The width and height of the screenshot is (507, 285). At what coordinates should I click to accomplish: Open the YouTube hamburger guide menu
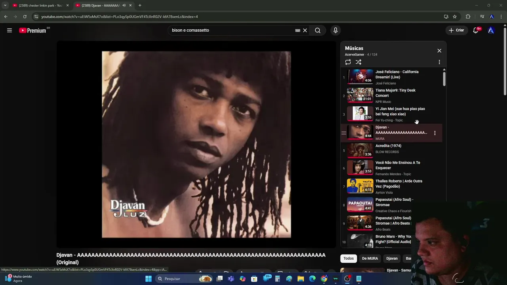(x=10, y=30)
